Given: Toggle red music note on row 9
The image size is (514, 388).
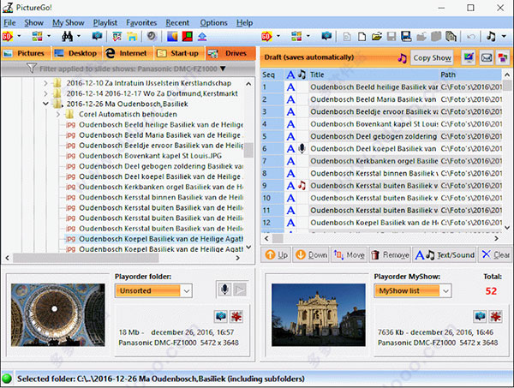Looking at the screenshot, I should 302,186.
